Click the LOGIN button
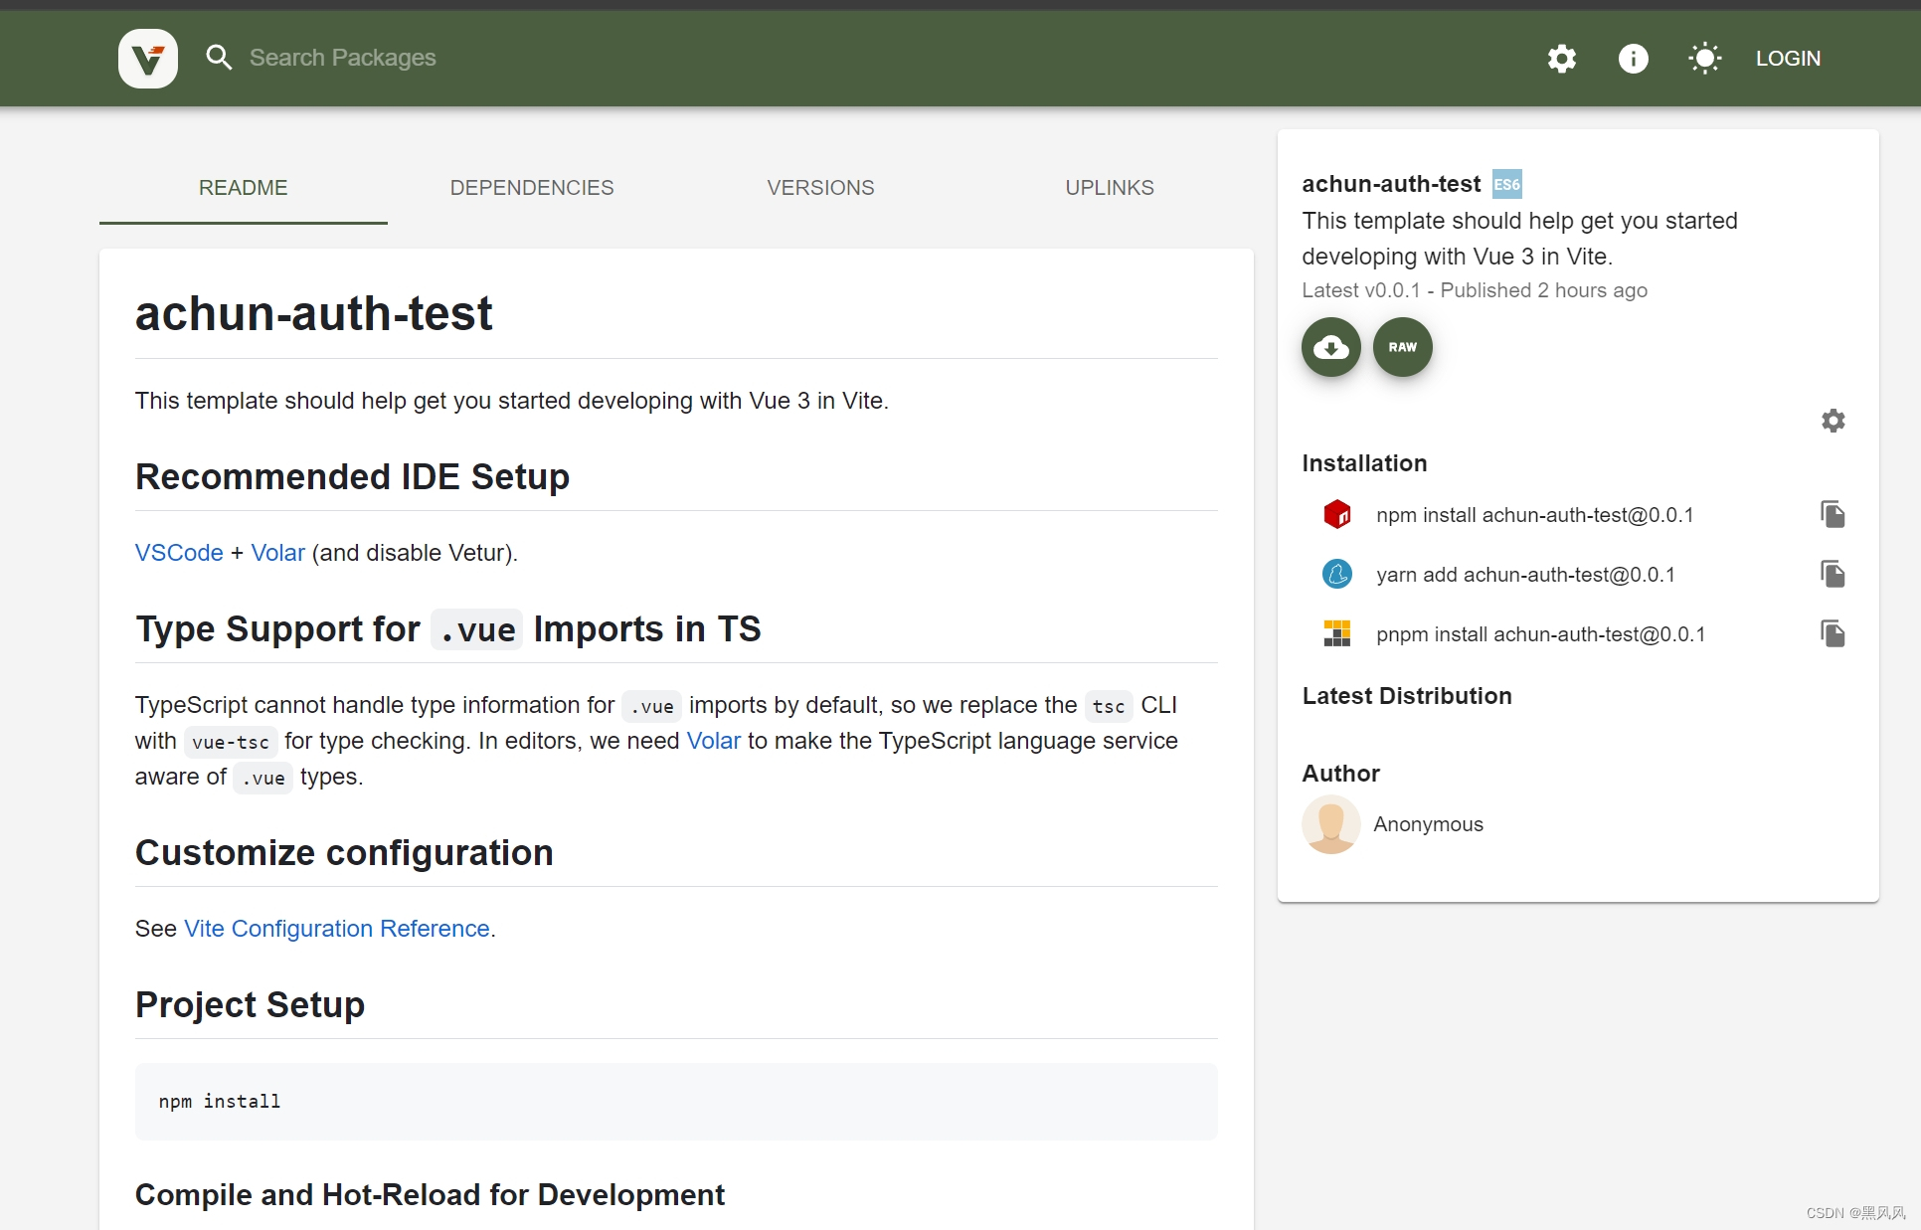Screen dimensions: 1921x1230 point(1788,59)
